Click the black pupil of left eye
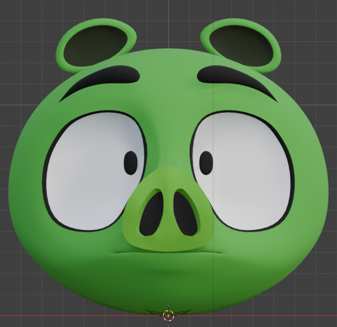337x327 pixels. (x=131, y=162)
